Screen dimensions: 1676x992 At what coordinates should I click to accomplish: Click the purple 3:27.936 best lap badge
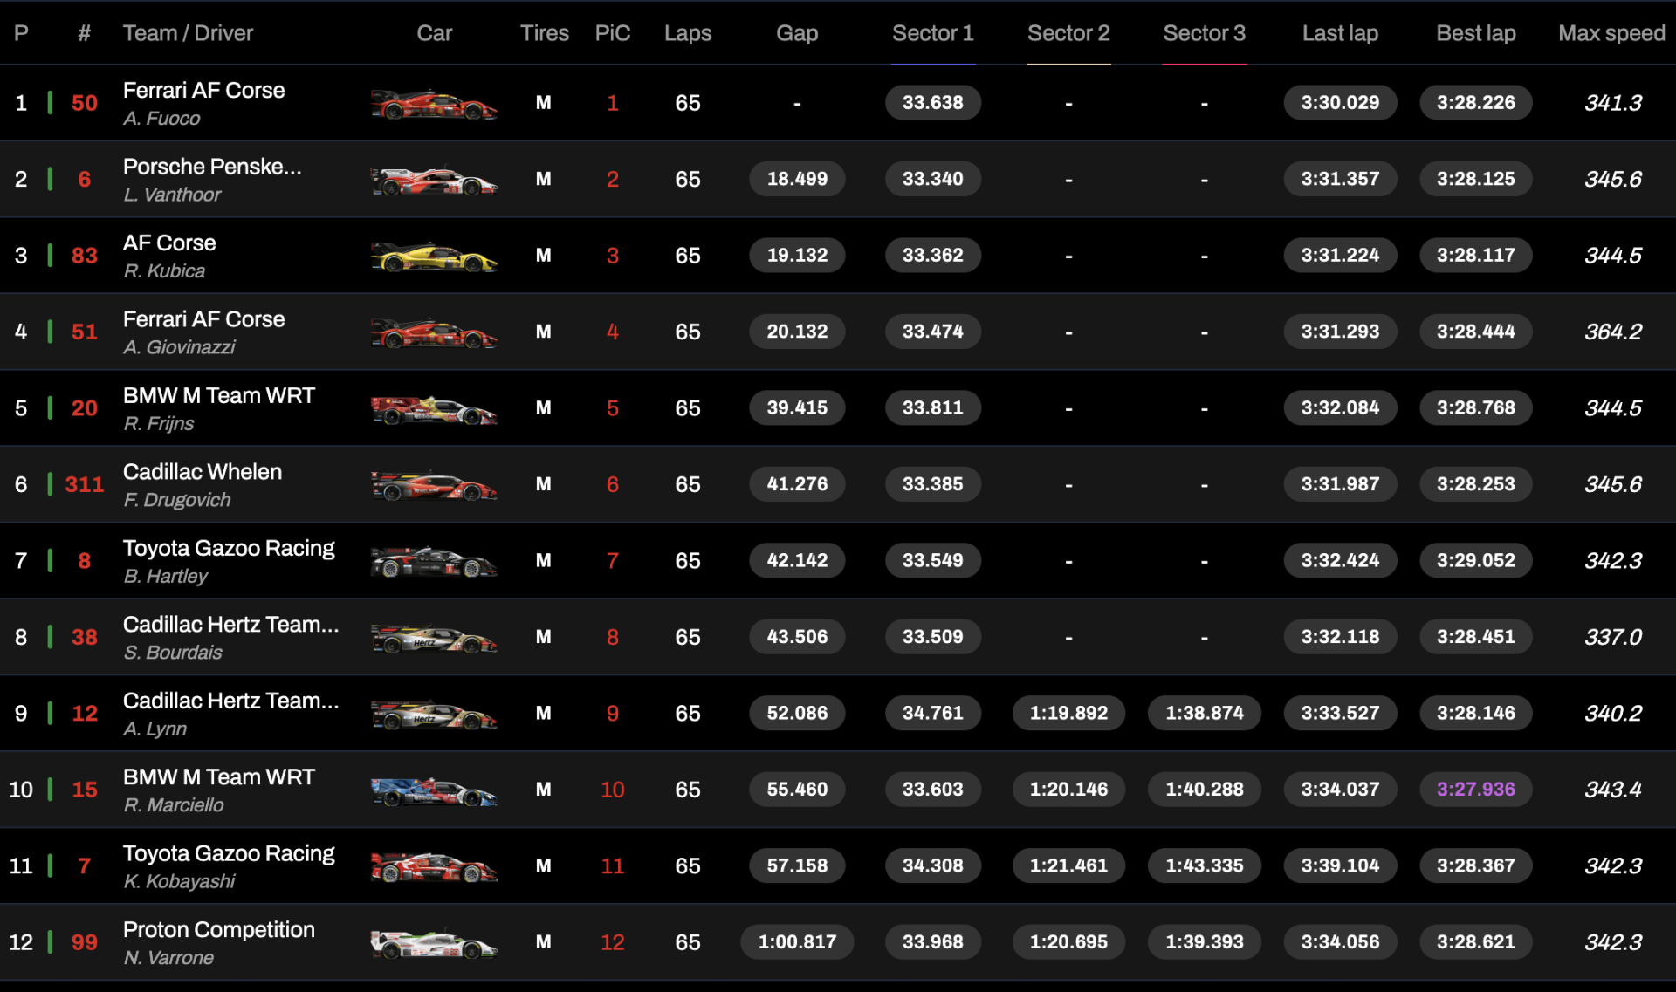(x=1475, y=790)
